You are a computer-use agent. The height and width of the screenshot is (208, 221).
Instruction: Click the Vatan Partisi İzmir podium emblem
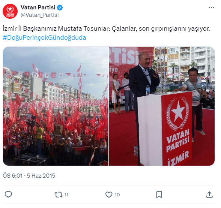pyautogui.click(x=177, y=114)
